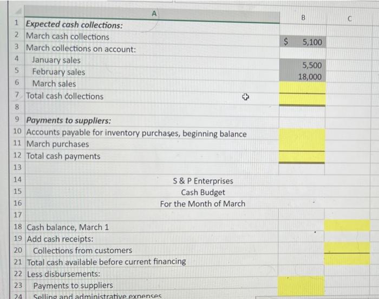This screenshot has height=299, width=379.
Task: Click 'For the Month of March' cell
Action: (x=202, y=204)
